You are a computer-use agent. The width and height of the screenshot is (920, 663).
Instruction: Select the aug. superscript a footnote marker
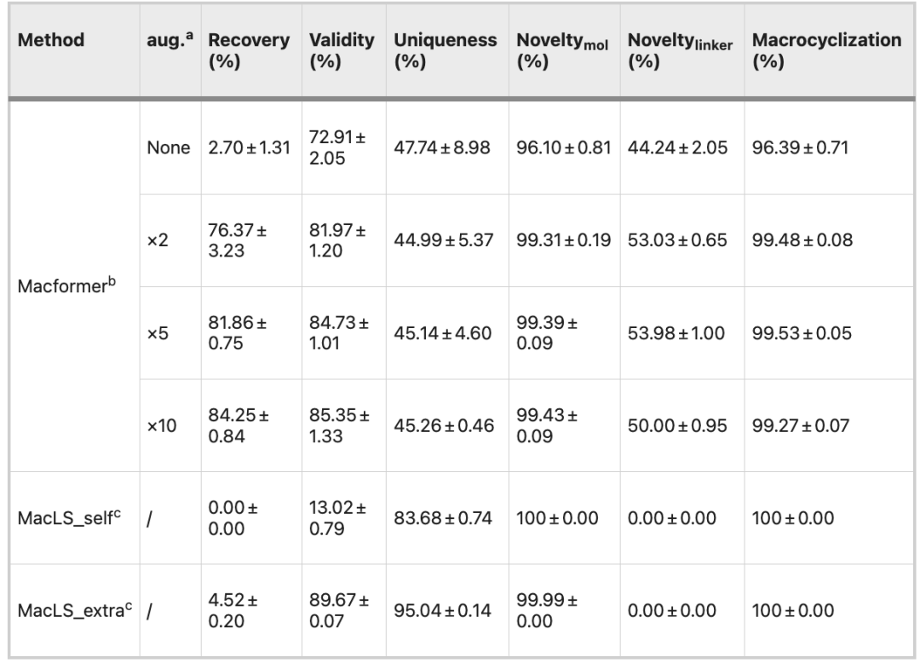(x=189, y=35)
